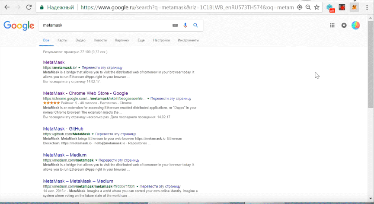This screenshot has height=204, width=374.
Task: Click the browser address bar URL
Action: coord(187,7)
